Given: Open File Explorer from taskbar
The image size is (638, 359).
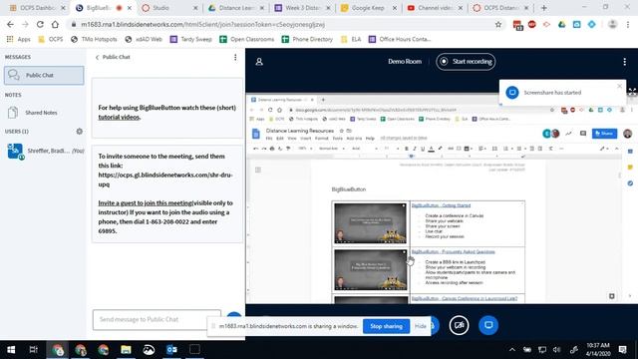Looking at the screenshot, I should tap(126, 350).
